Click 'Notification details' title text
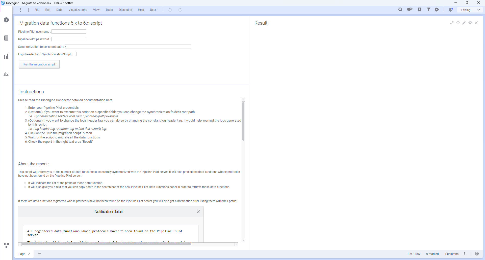The image size is (485, 260). pyautogui.click(x=109, y=212)
